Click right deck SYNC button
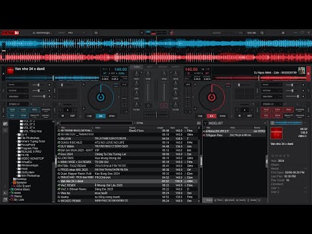Screen dimensions: 312x234 point(222,116)
